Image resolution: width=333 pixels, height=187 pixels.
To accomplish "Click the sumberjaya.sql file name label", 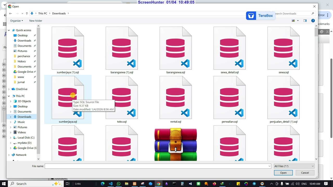I will tap(68, 122).
